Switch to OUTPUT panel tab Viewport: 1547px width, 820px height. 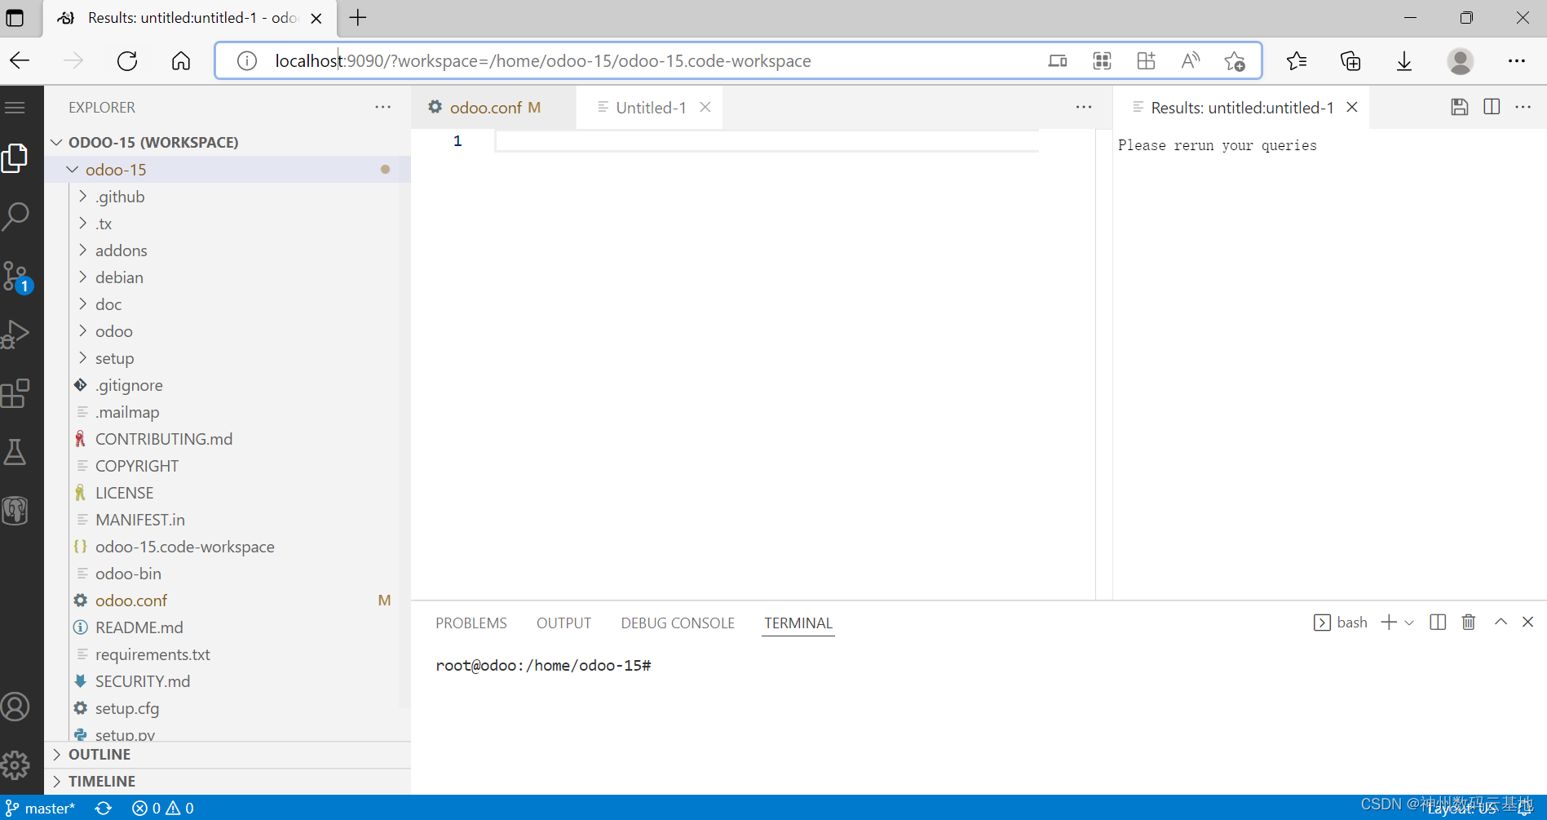(564, 623)
